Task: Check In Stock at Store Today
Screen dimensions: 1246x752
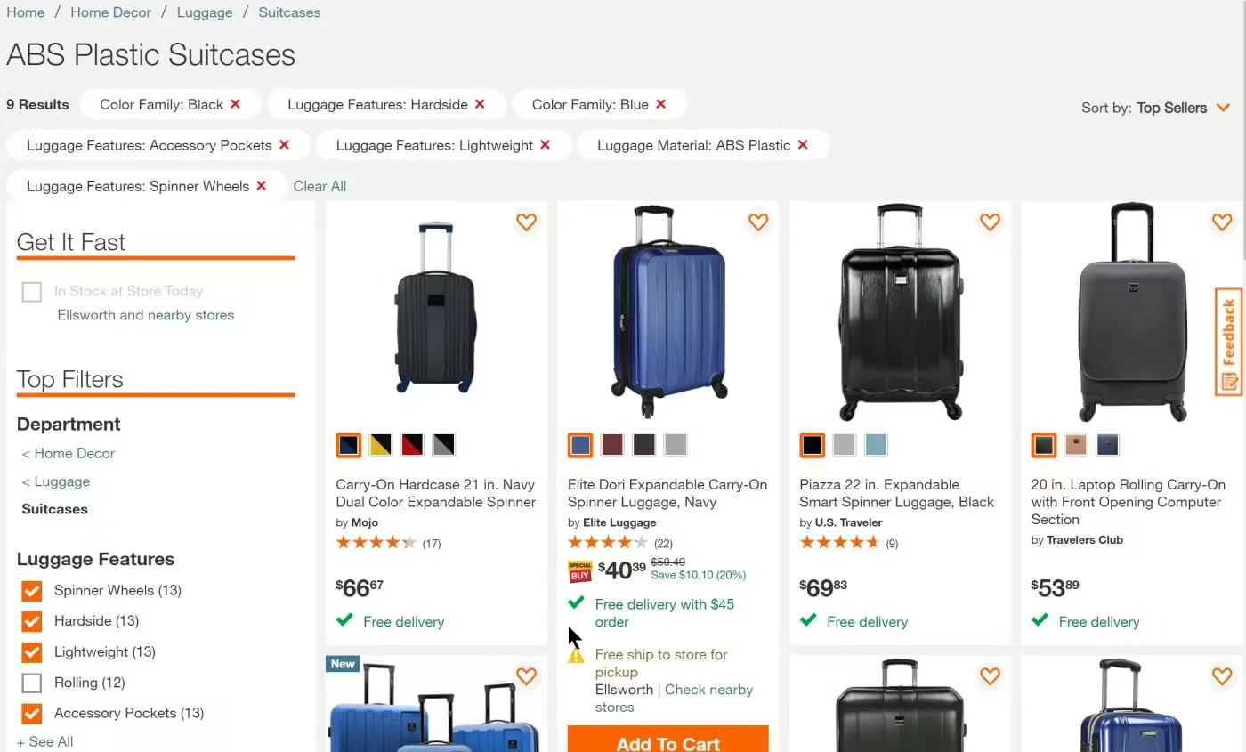Action: (x=32, y=292)
